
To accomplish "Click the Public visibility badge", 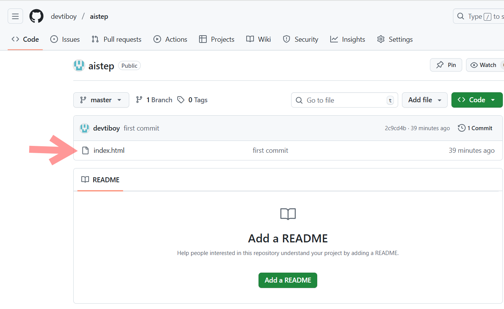I will (129, 66).
